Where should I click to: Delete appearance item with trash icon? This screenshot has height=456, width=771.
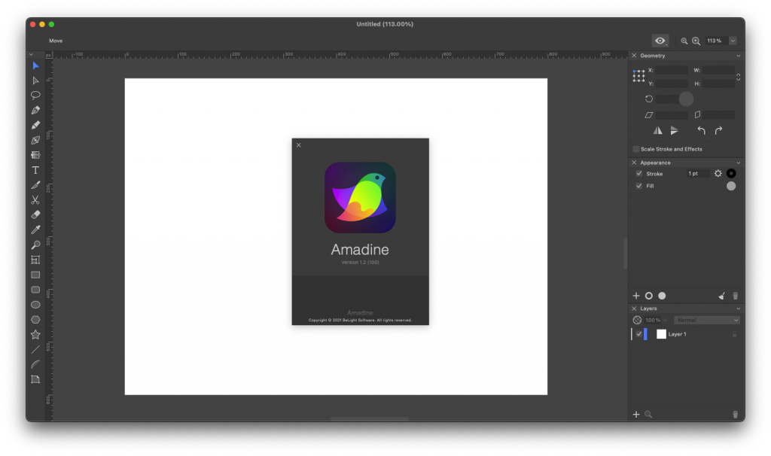pos(735,296)
